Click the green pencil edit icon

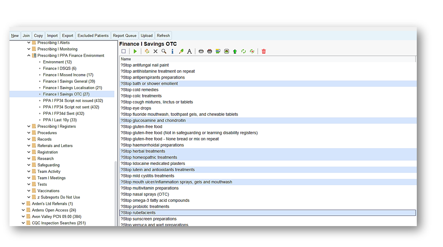point(181,51)
